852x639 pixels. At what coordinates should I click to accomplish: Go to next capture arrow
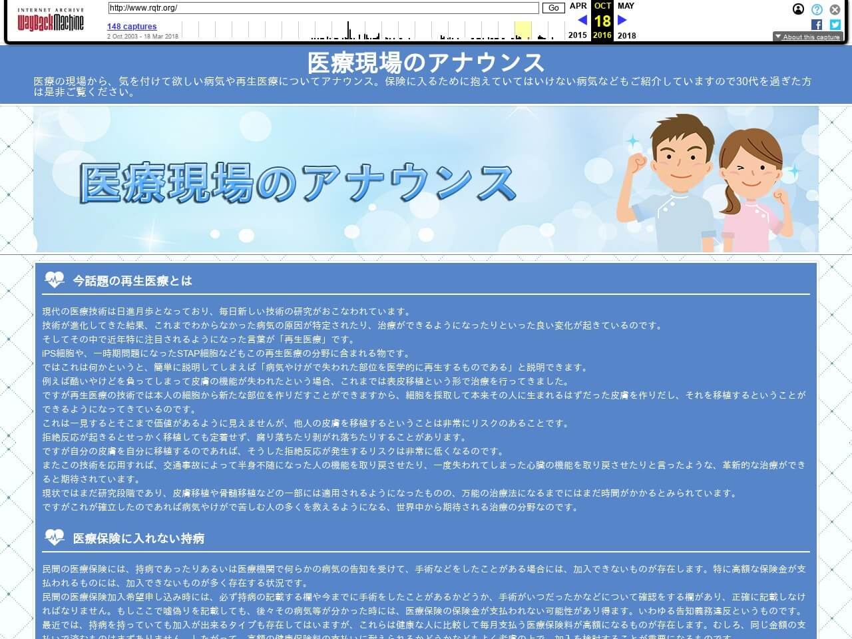[622, 20]
